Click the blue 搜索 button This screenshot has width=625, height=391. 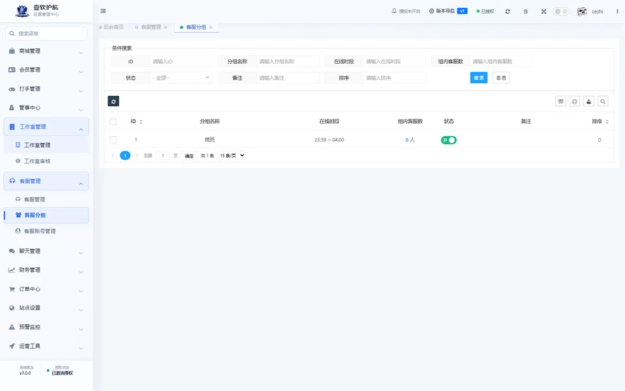pyautogui.click(x=479, y=78)
